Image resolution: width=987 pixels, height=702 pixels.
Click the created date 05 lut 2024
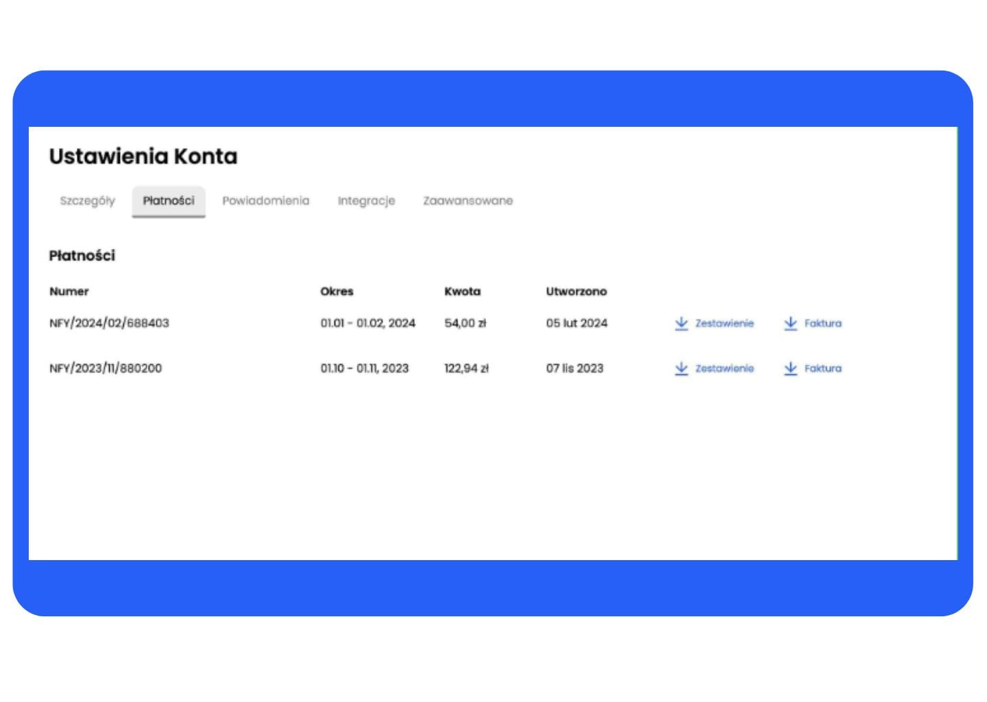click(577, 324)
